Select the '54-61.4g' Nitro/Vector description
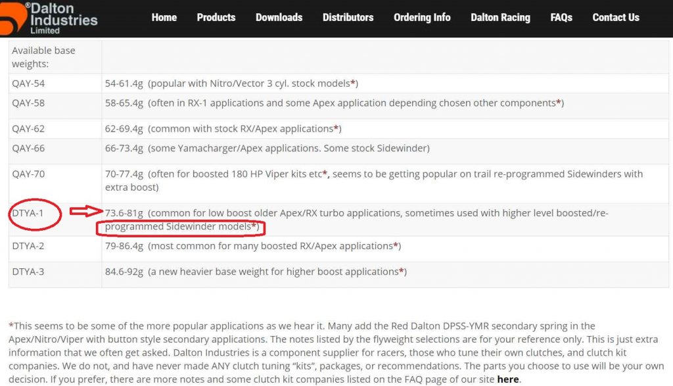 [231, 84]
